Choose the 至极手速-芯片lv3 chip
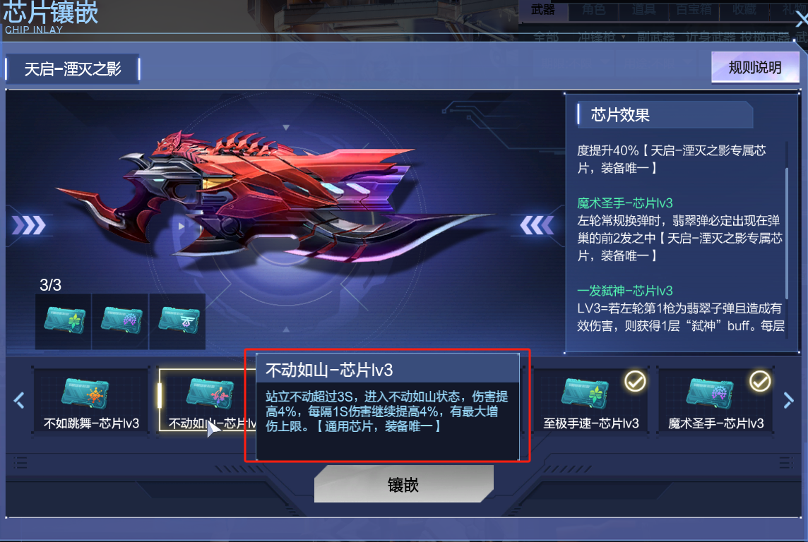The image size is (808, 542). tap(590, 400)
